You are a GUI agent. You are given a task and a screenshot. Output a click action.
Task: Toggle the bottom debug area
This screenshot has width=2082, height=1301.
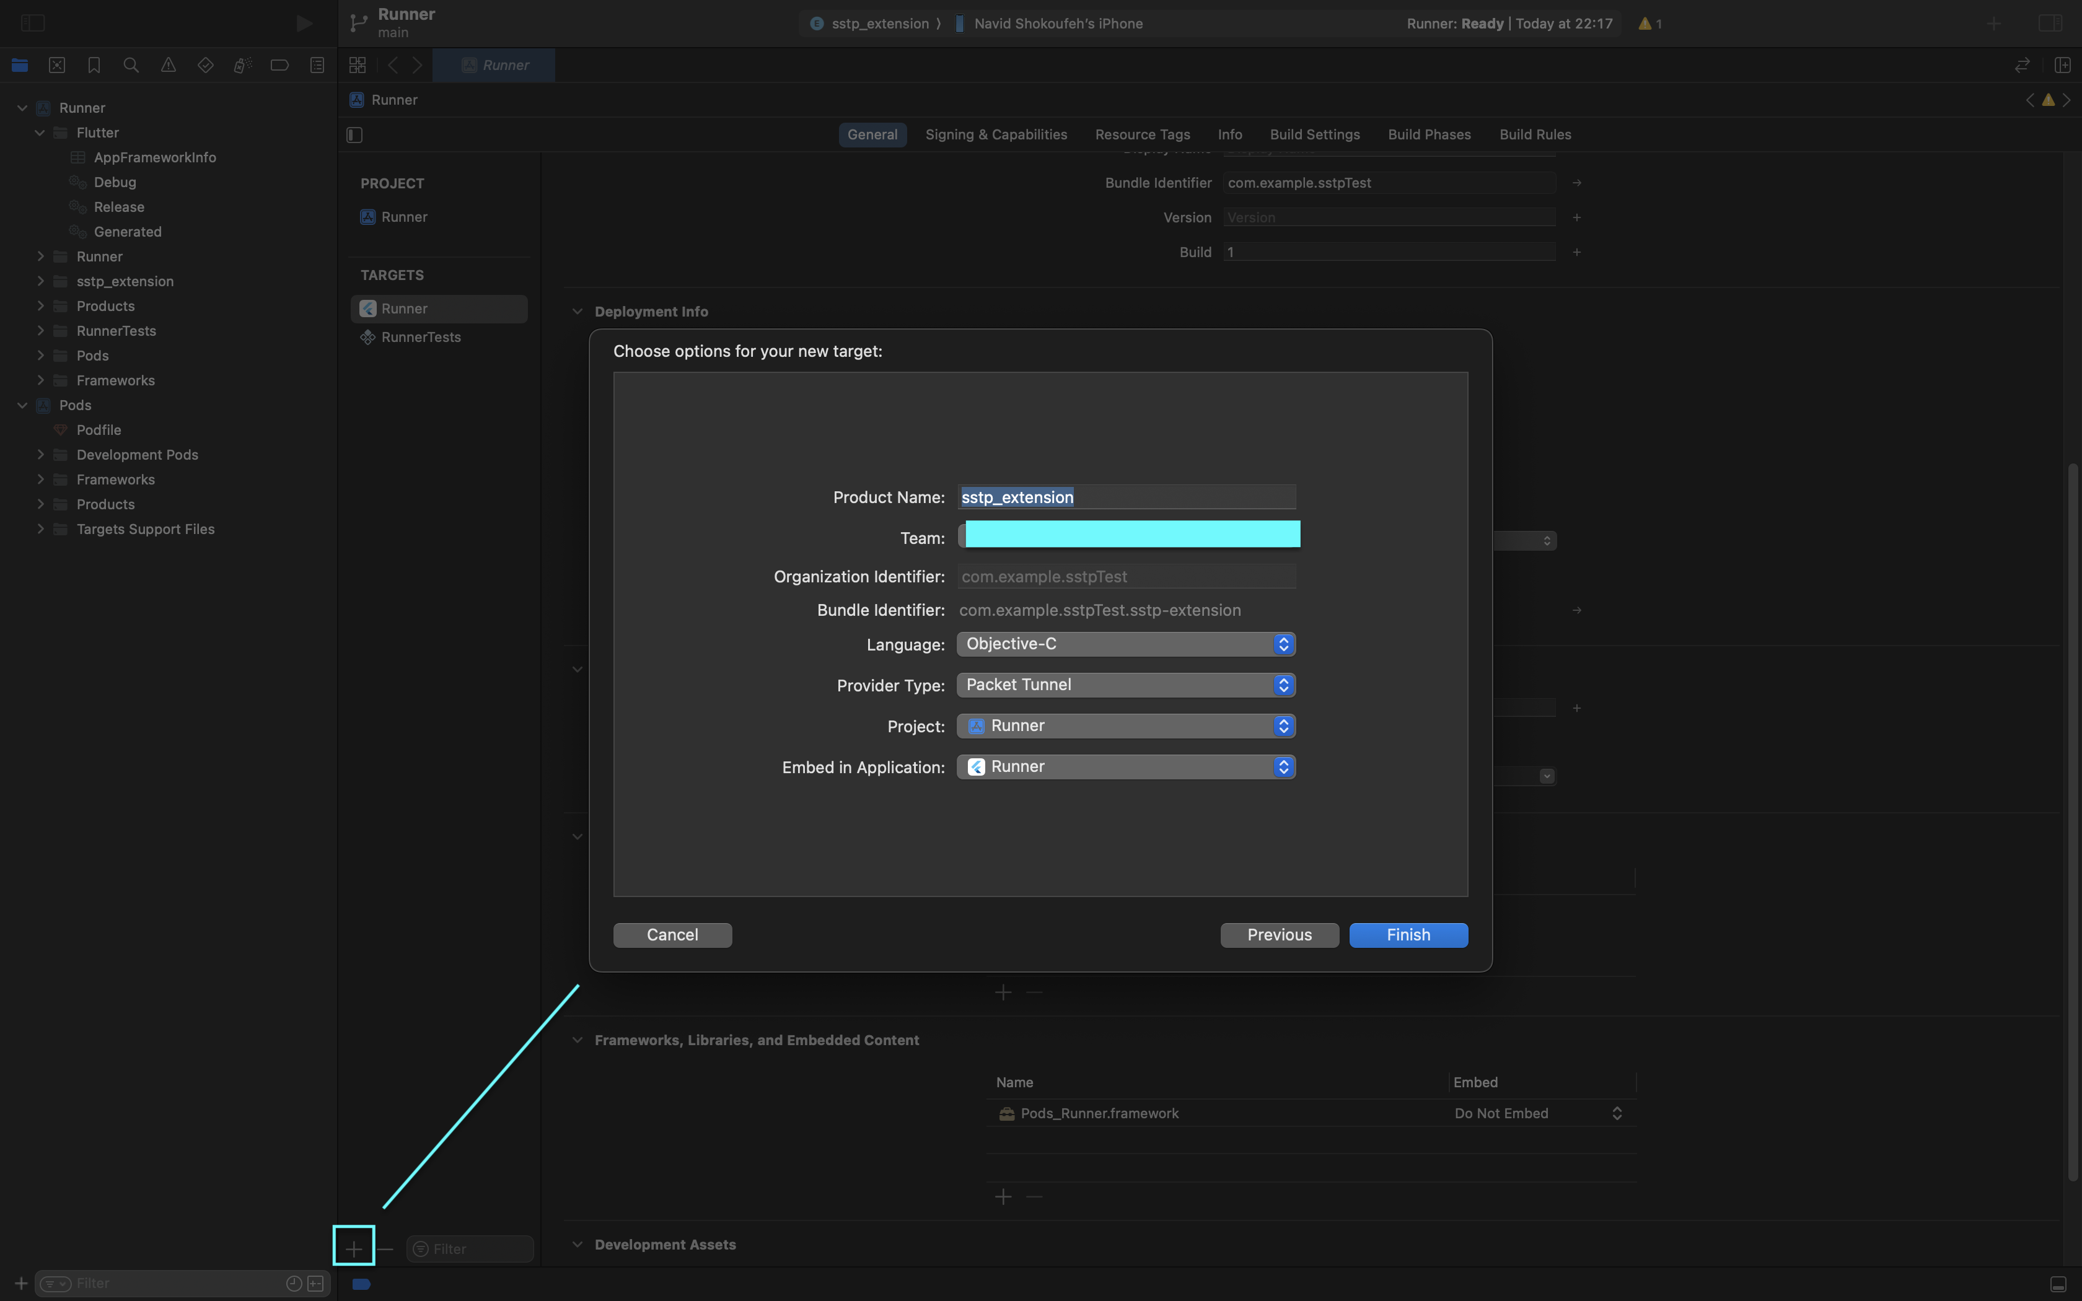(2058, 1284)
